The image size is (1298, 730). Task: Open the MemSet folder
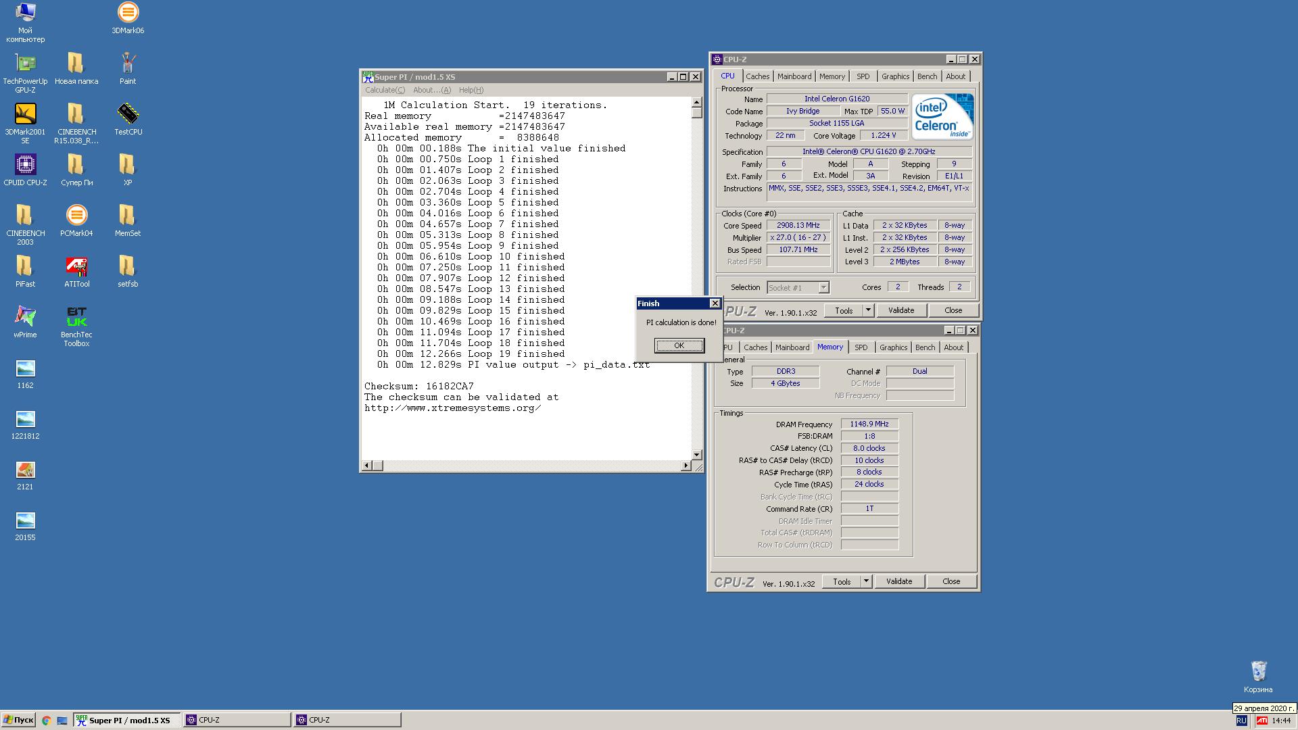(x=128, y=221)
